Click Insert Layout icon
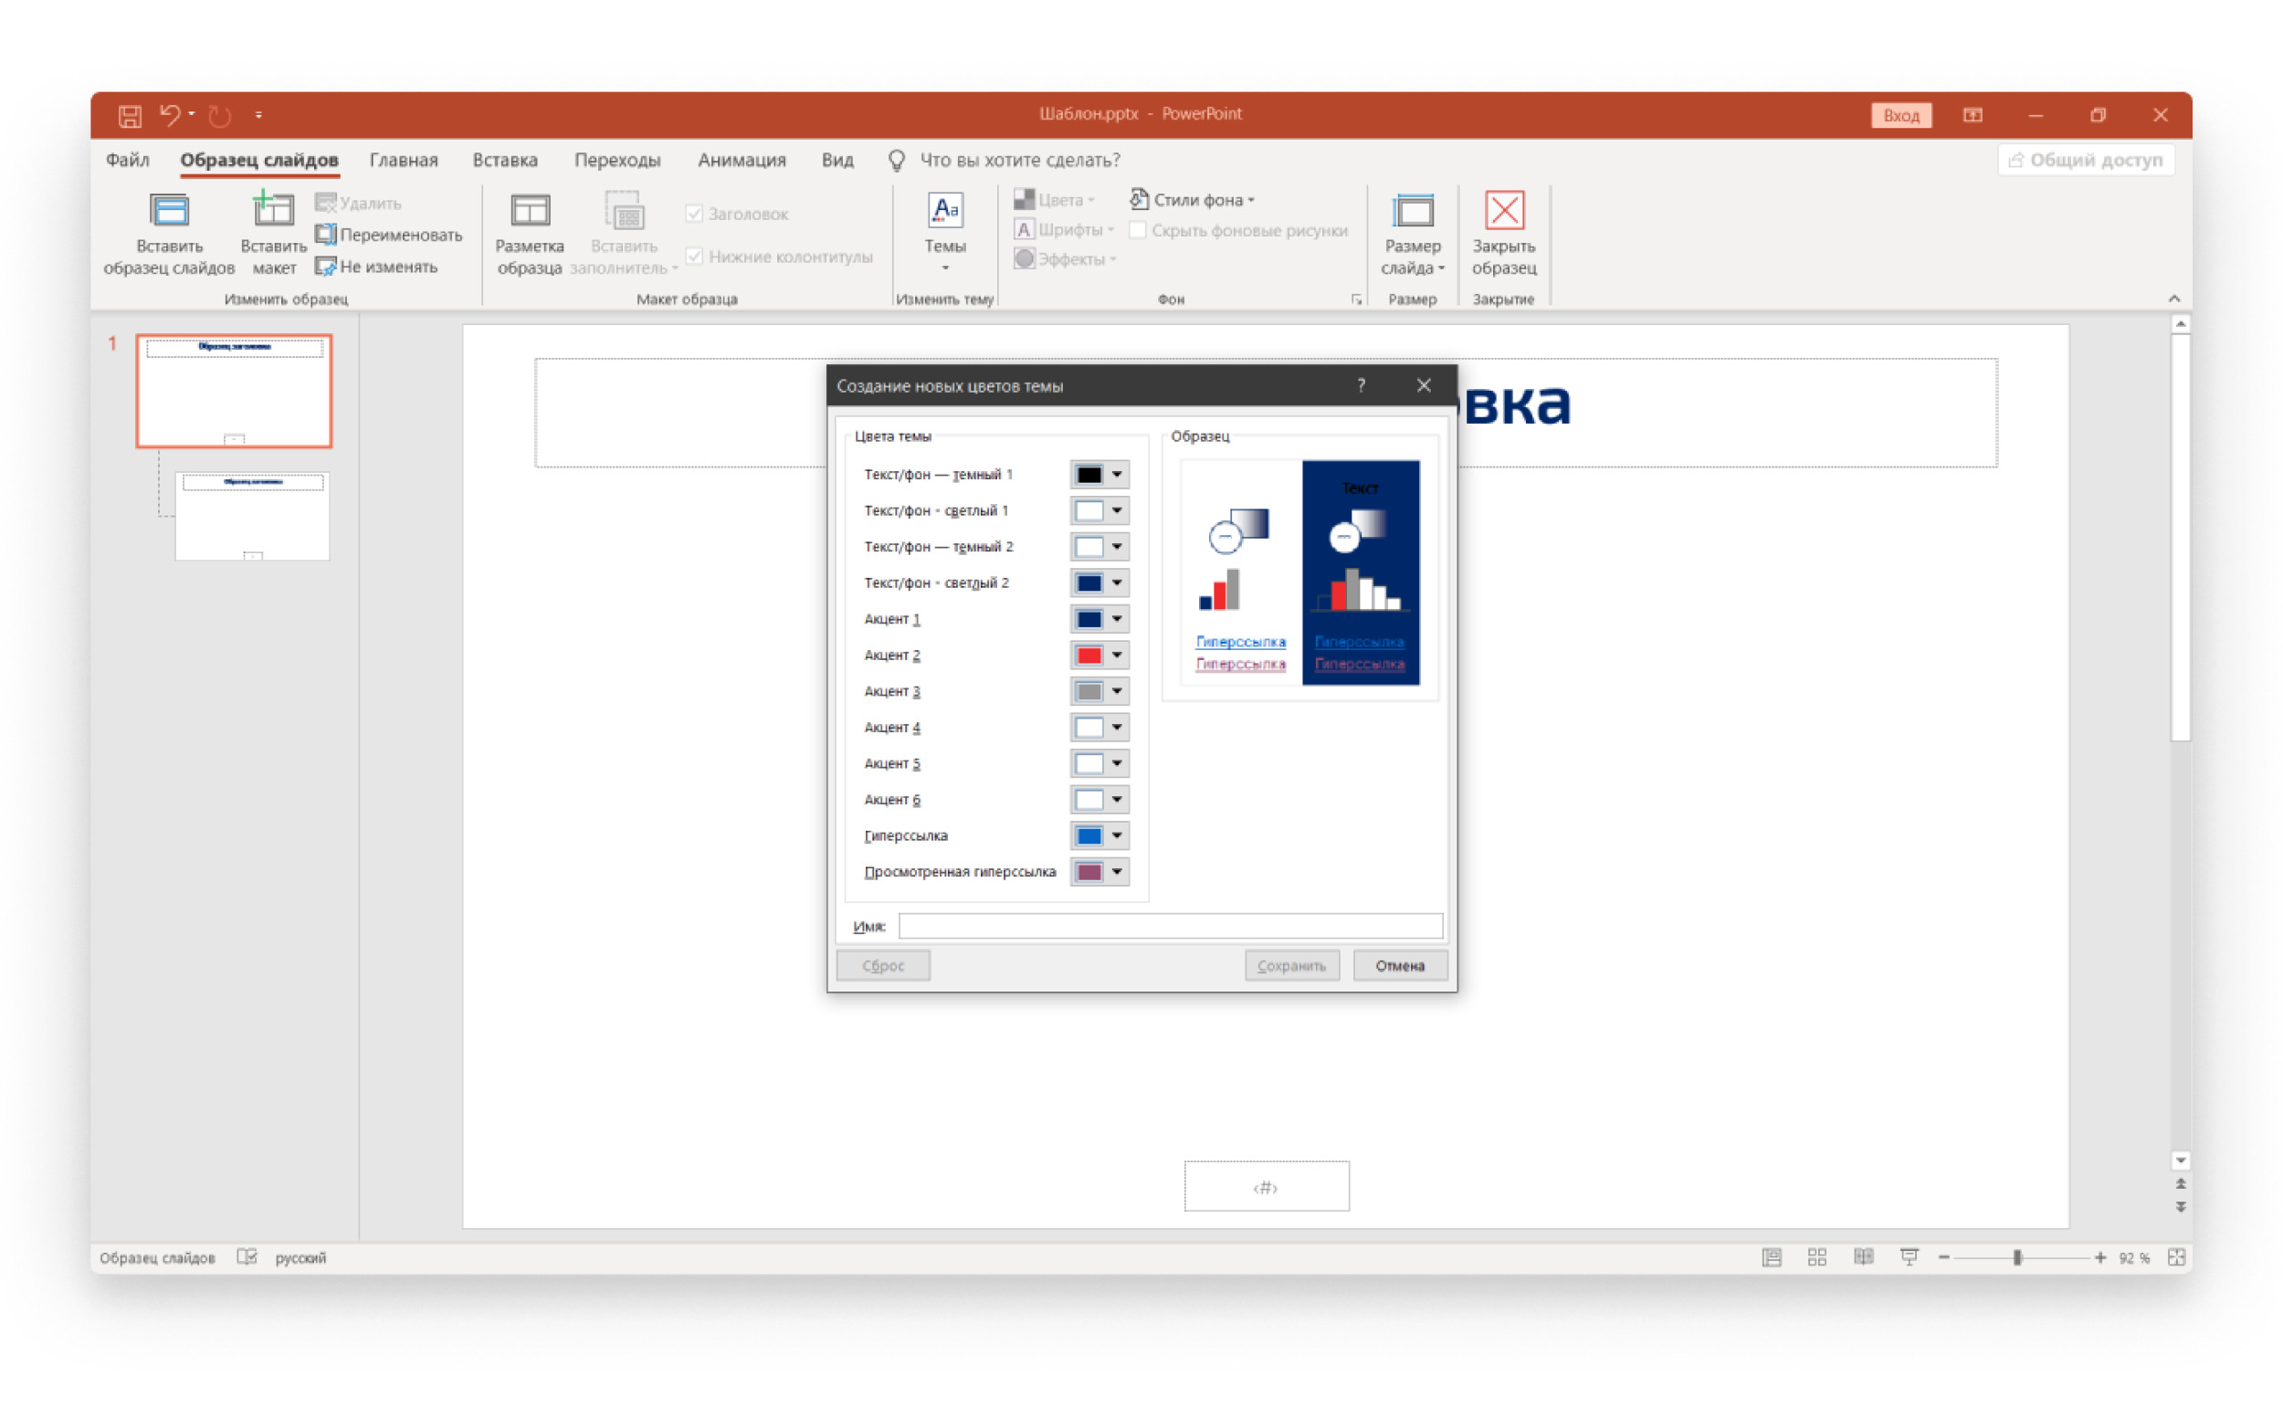 click(x=273, y=212)
